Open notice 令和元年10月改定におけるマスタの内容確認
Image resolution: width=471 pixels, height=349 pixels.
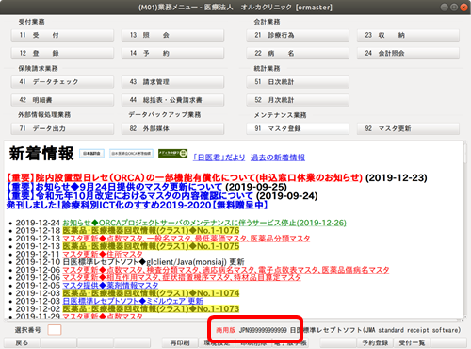(x=130, y=196)
